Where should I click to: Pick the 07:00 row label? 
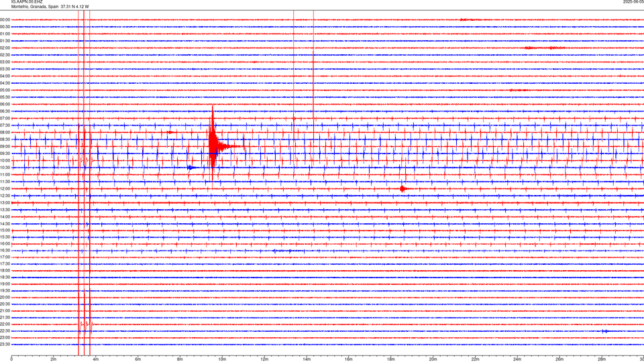pyautogui.click(x=5, y=118)
